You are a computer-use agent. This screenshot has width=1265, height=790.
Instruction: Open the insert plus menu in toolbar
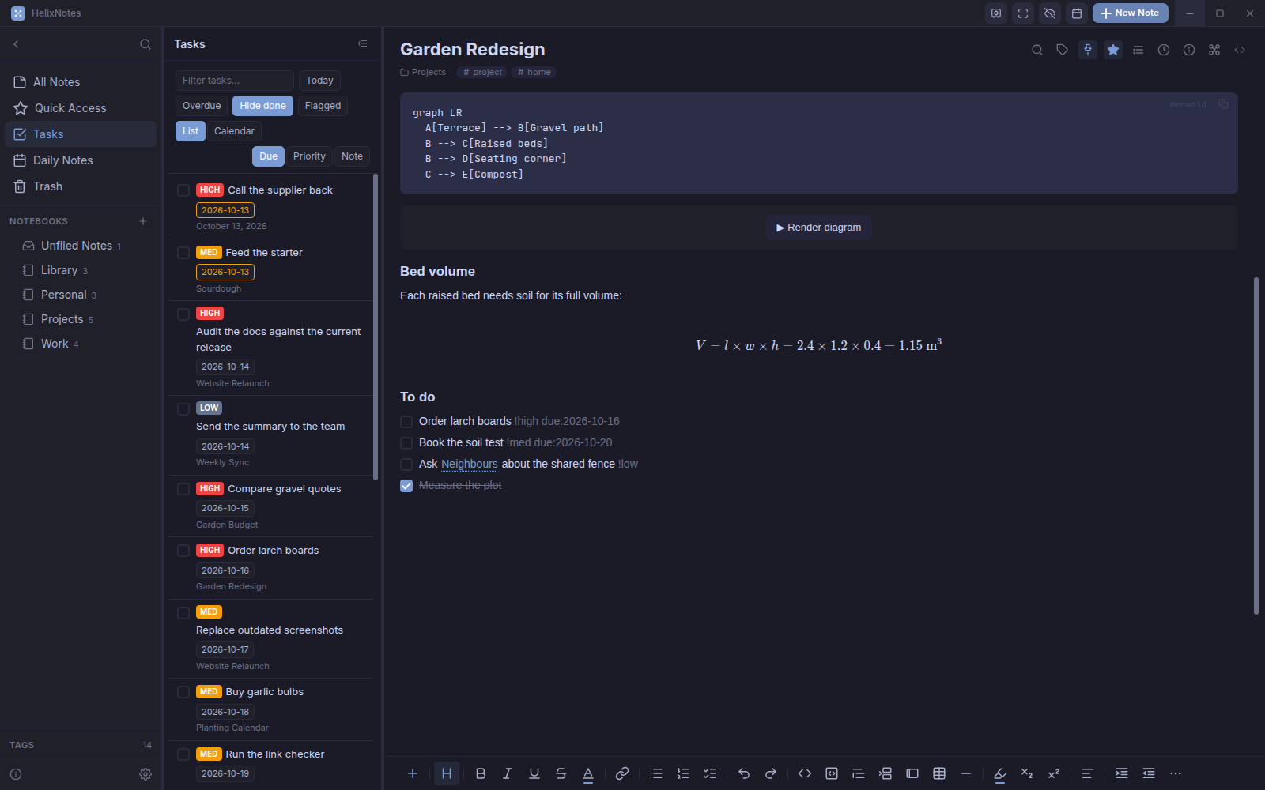[413, 773]
